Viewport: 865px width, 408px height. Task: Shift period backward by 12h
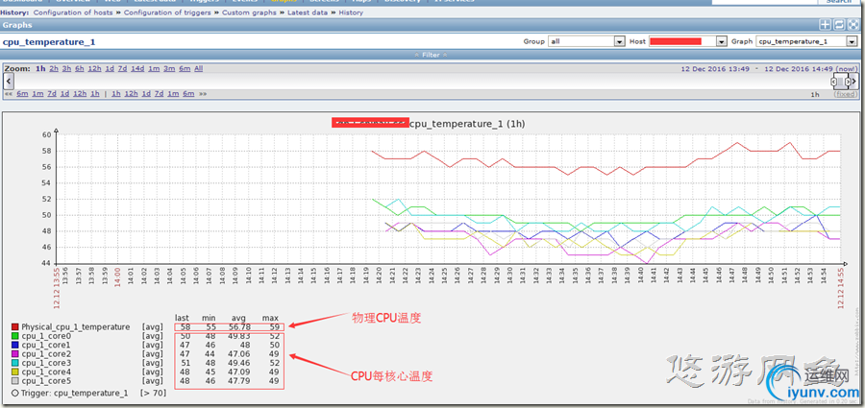[x=80, y=94]
